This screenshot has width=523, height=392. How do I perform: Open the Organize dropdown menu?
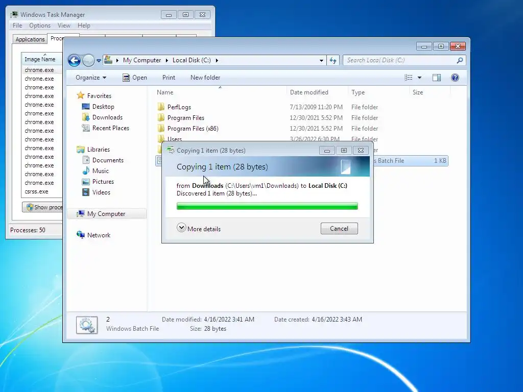pos(91,78)
